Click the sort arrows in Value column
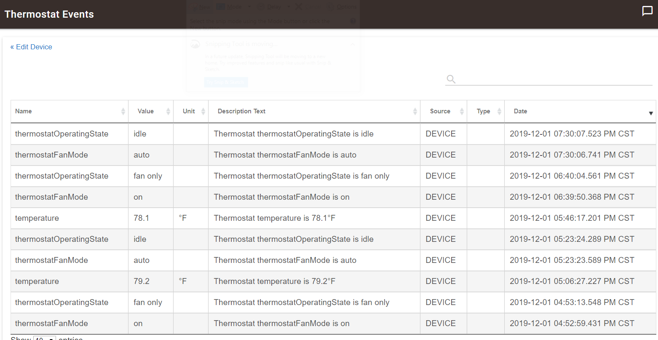 click(x=168, y=111)
